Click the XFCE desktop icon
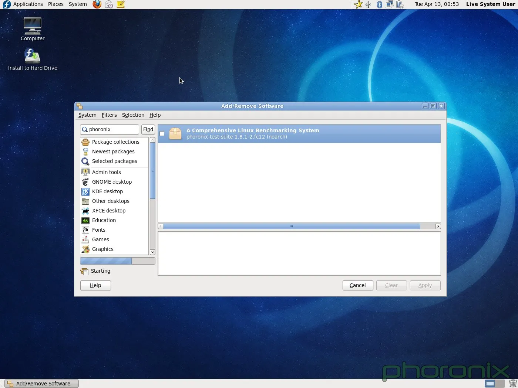This screenshot has width=518, height=388. (x=85, y=211)
